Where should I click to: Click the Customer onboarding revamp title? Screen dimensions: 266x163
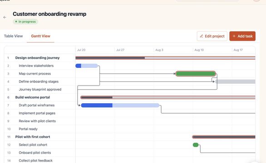pos(49,14)
